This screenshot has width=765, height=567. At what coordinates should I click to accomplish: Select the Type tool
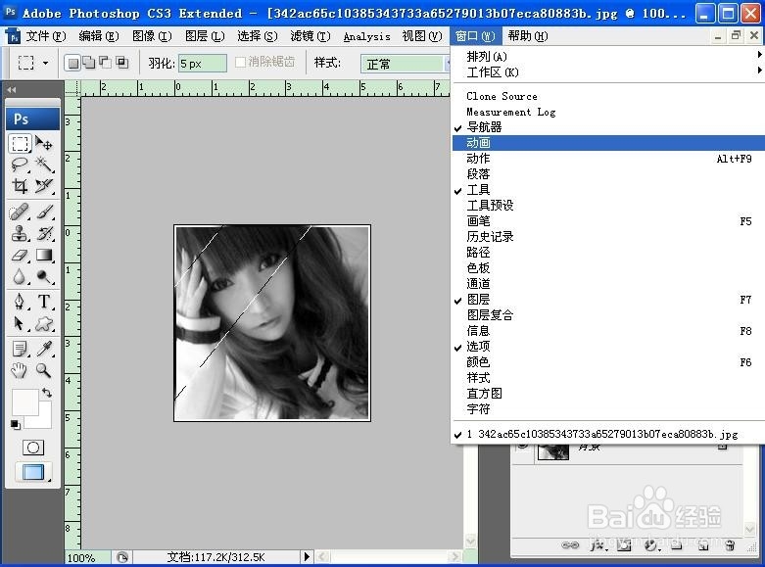(44, 302)
